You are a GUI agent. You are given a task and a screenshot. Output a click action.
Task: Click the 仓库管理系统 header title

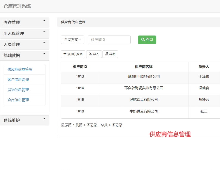click(17, 6)
